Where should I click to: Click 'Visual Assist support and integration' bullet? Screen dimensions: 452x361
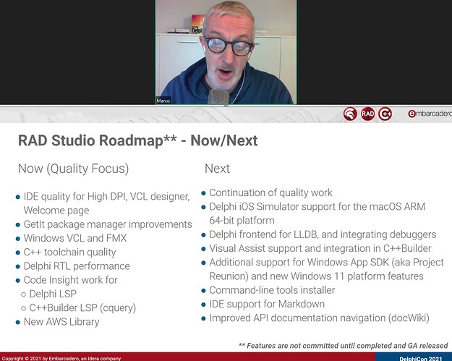(320, 248)
